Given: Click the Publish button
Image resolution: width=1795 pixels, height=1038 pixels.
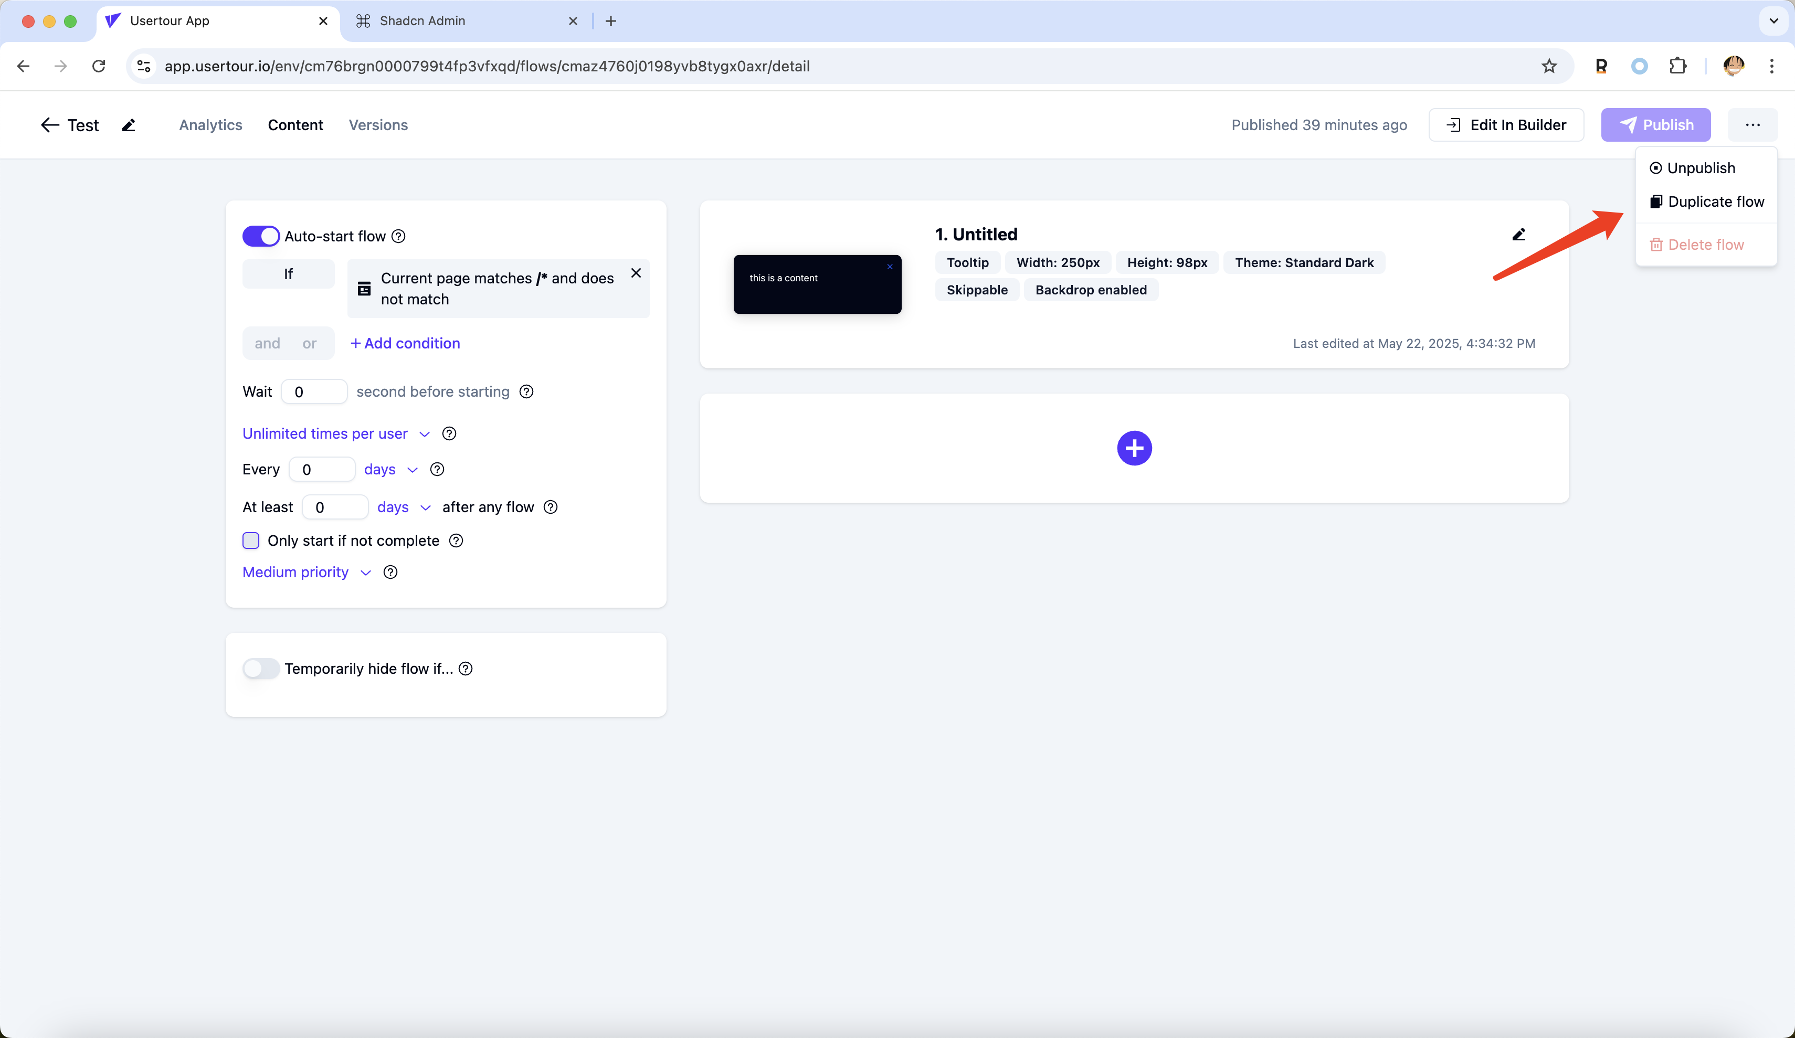Looking at the screenshot, I should tap(1655, 125).
